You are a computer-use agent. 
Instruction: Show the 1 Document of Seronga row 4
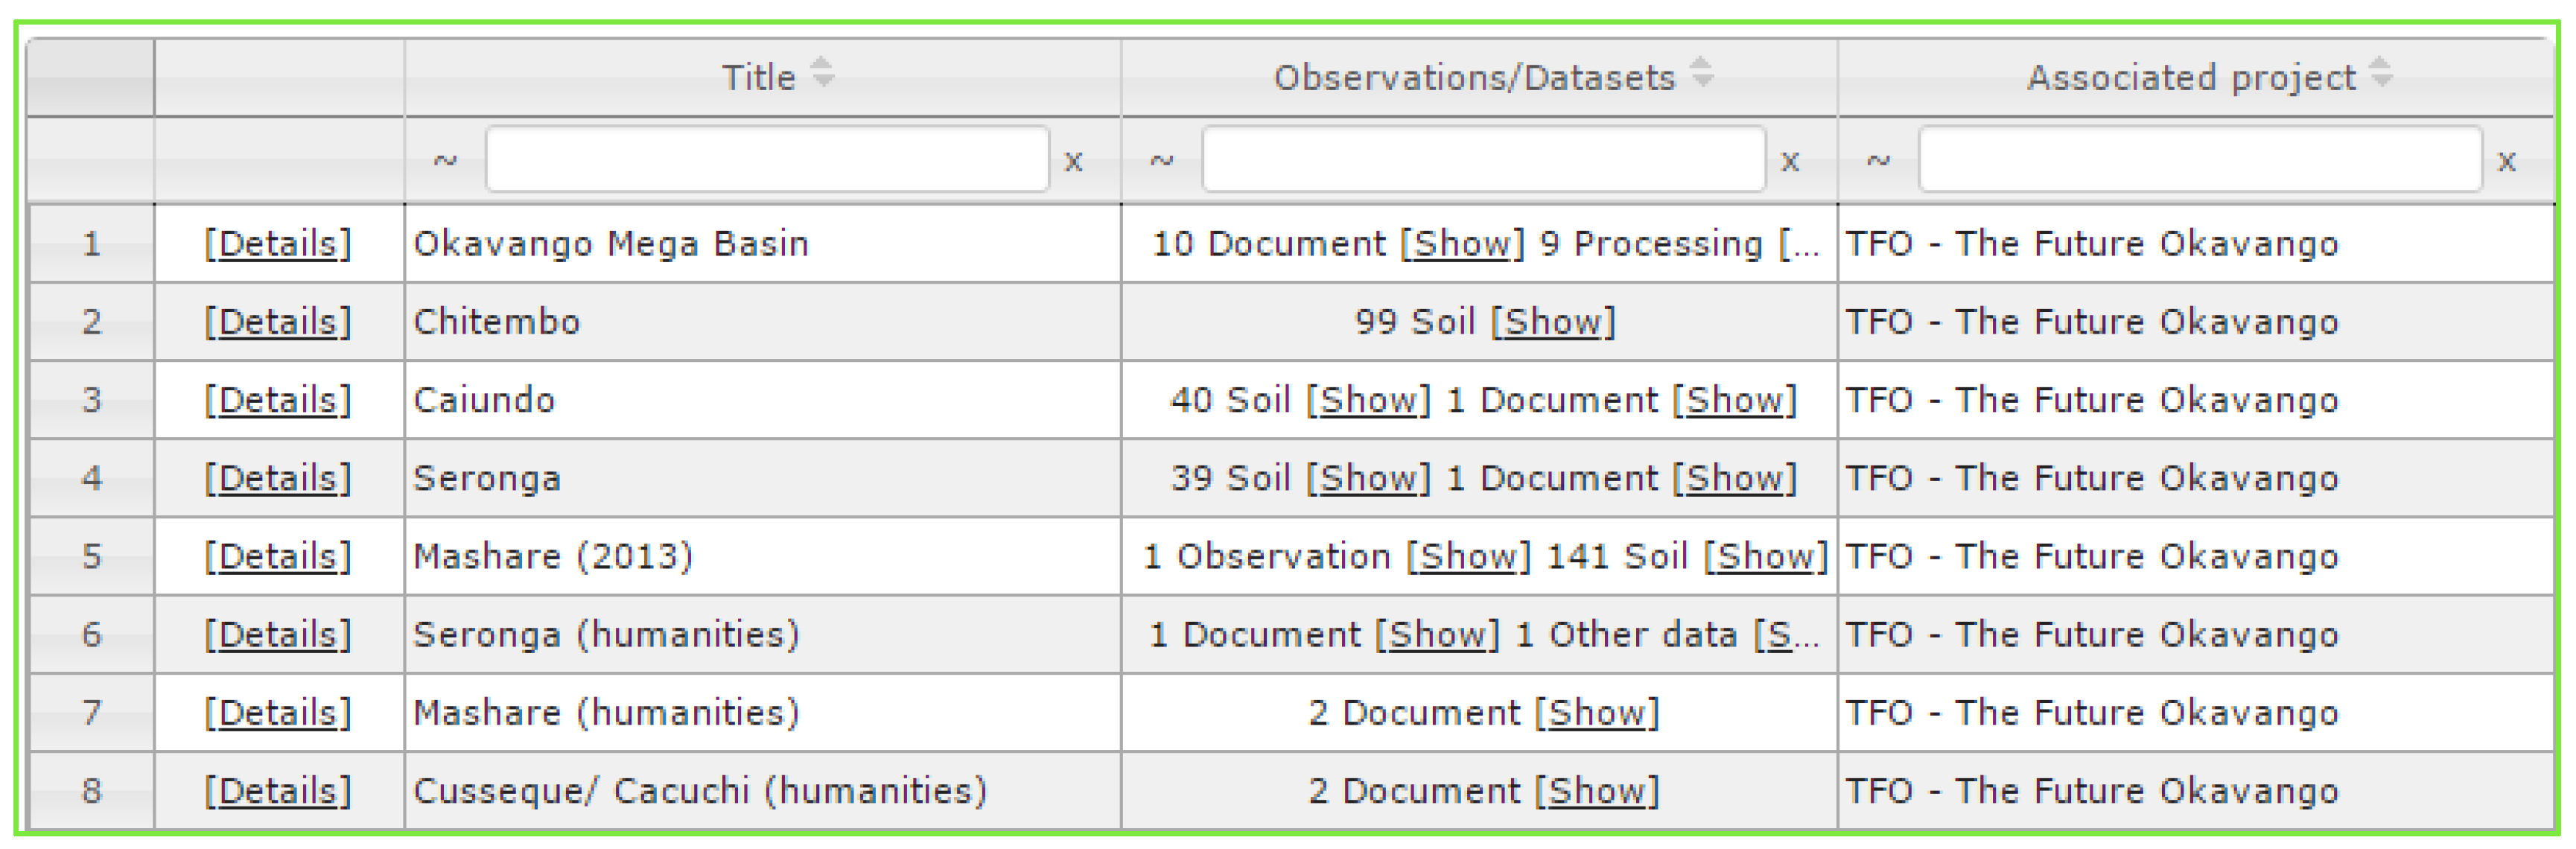tap(1735, 478)
